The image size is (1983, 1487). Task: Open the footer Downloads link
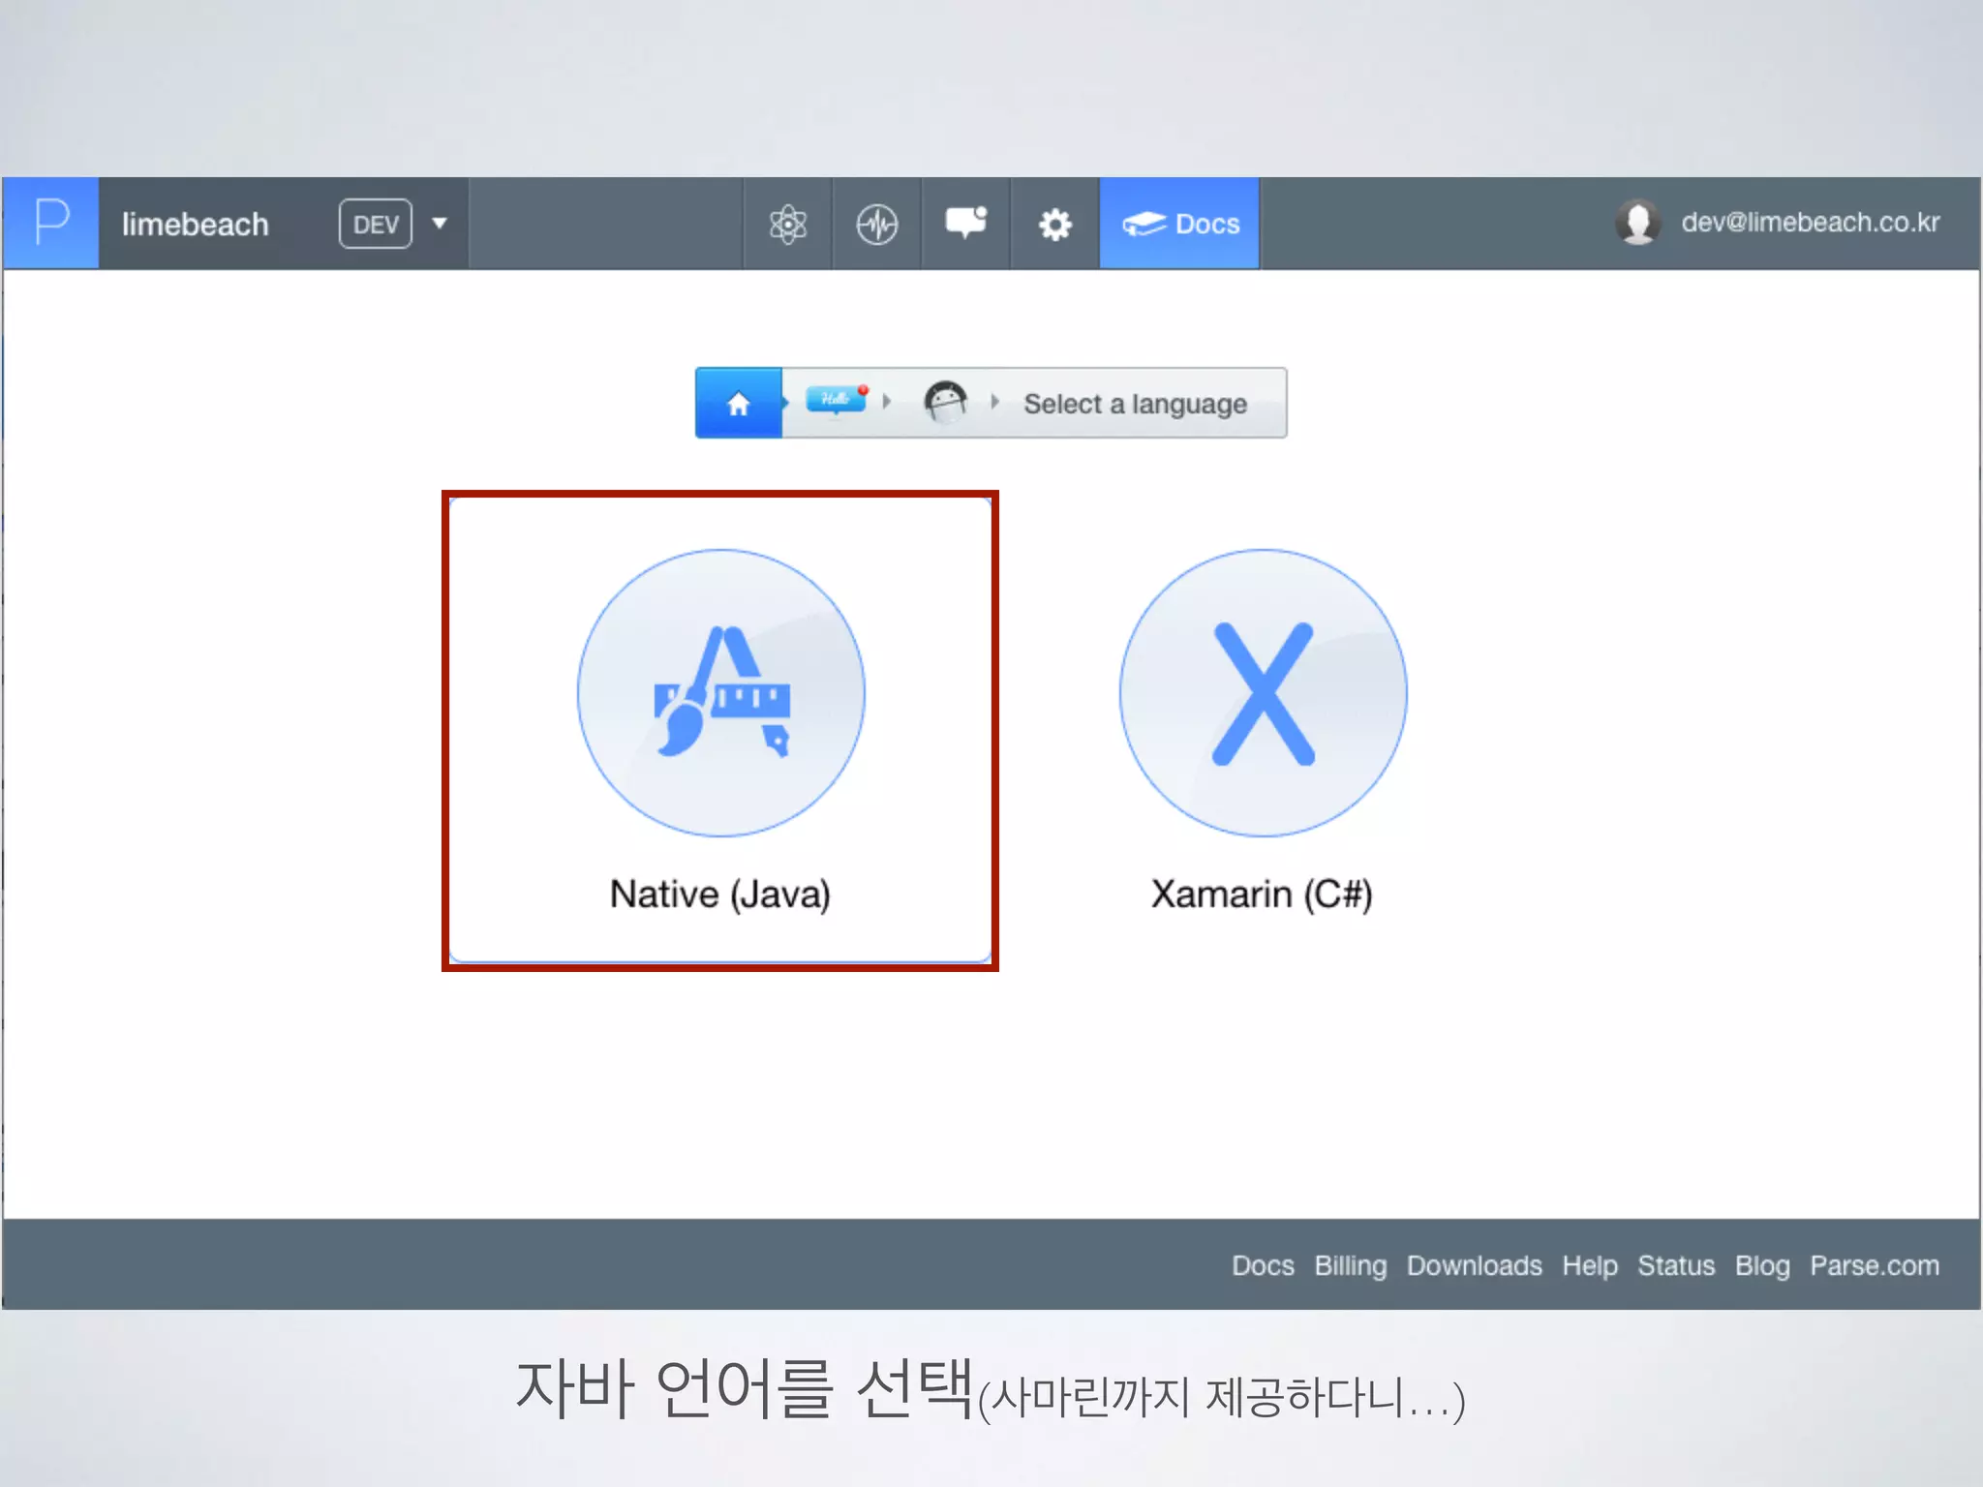pos(1475,1265)
